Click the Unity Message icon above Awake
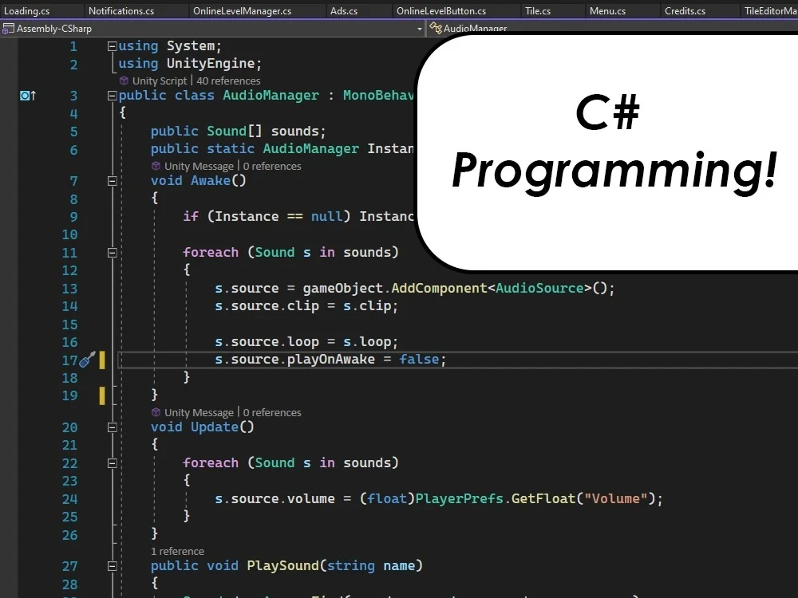Viewport: 798px width, 598px height. coord(156,166)
